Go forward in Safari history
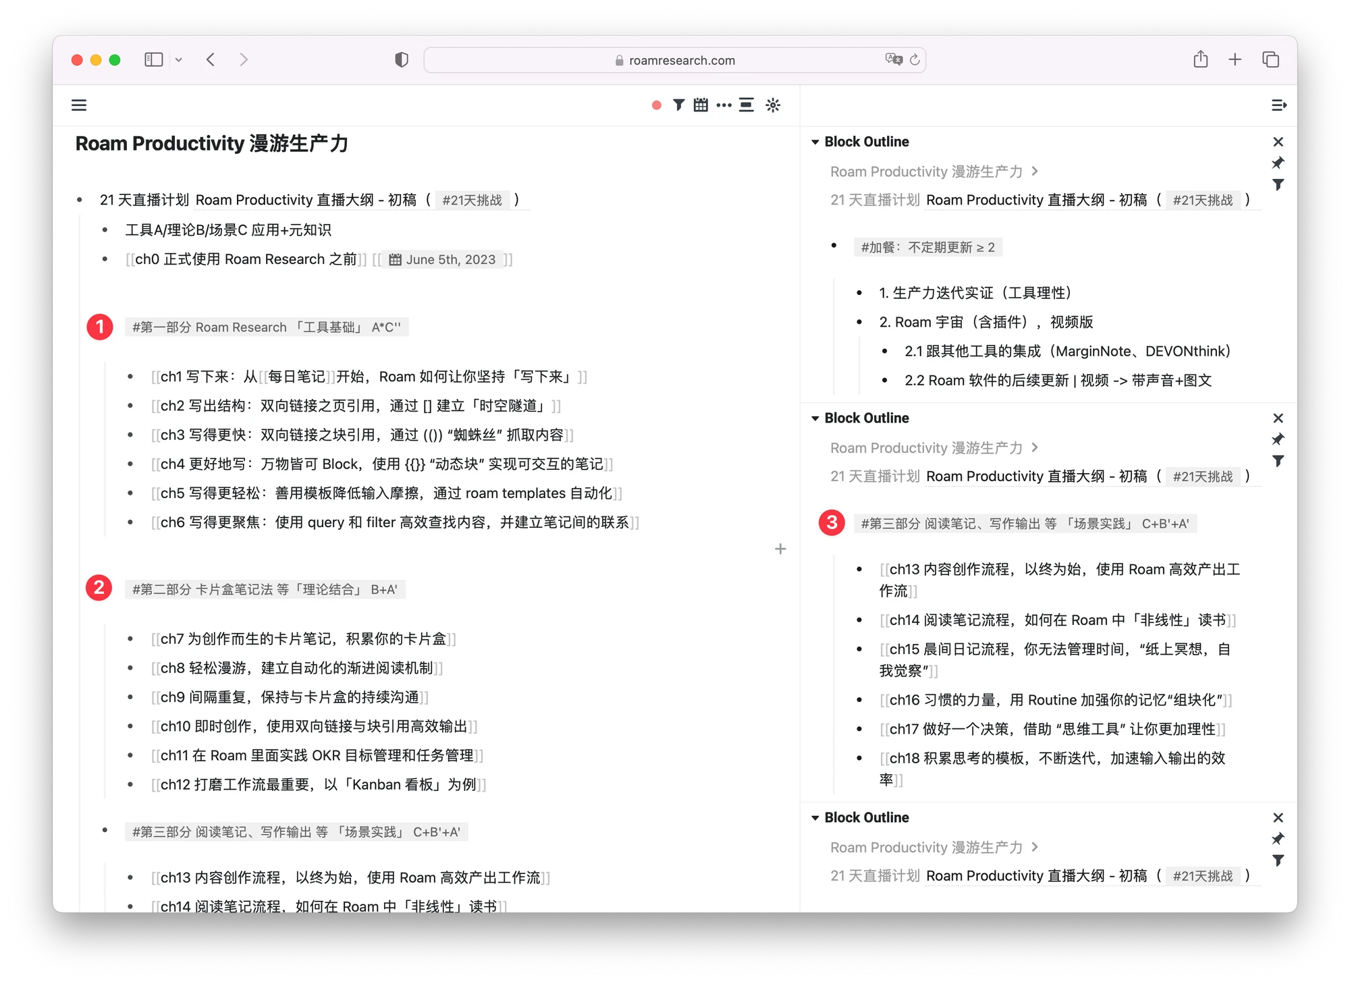The width and height of the screenshot is (1350, 982). coord(244,59)
